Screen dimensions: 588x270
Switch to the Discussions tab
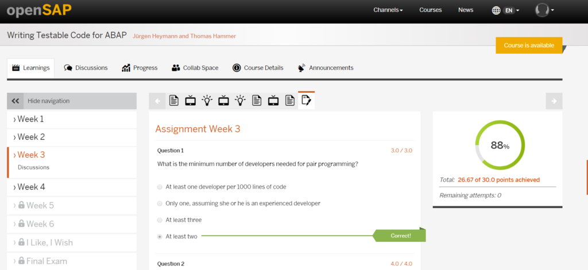click(86, 68)
